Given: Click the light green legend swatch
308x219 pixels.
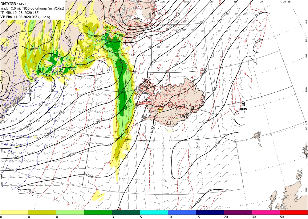Looking at the screenshot, I should (x=70, y=212).
